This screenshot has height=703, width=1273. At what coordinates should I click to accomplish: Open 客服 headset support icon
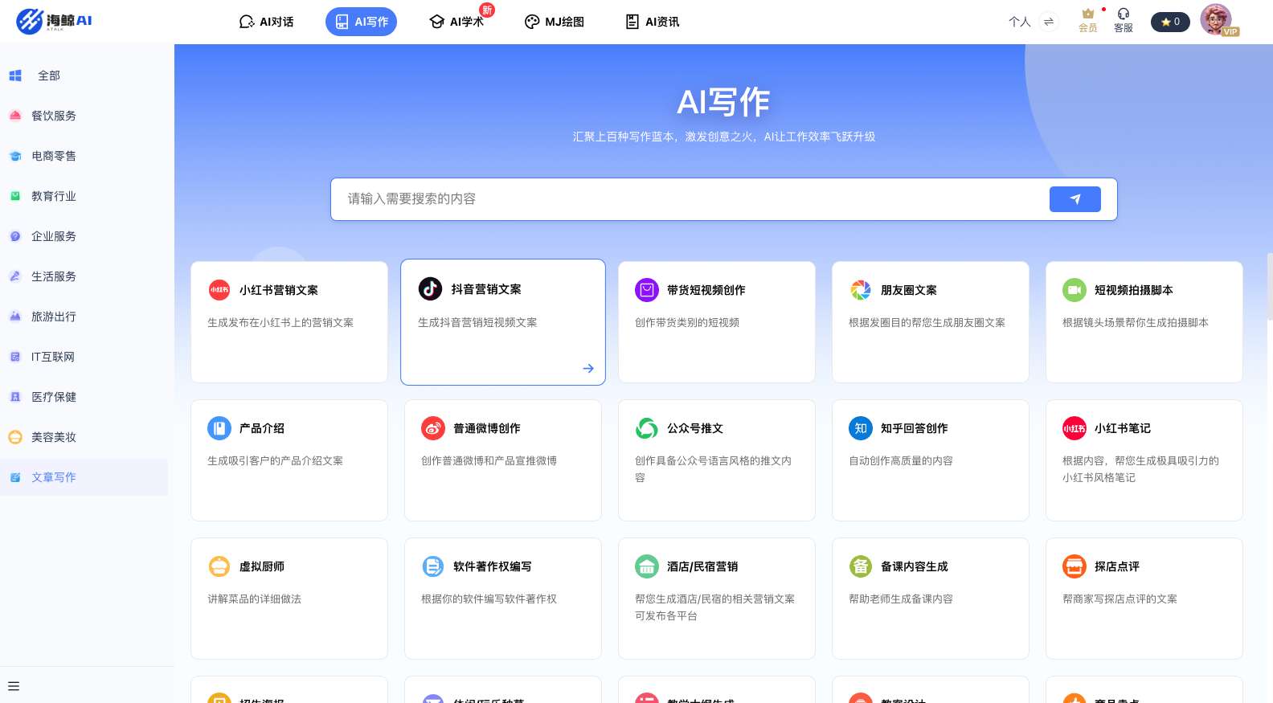(x=1124, y=21)
